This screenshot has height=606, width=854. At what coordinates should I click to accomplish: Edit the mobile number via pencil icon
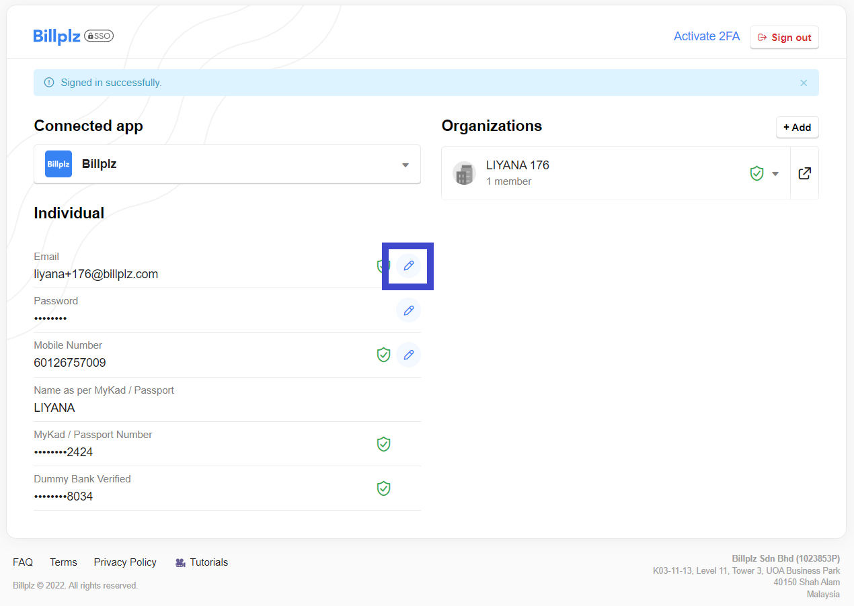pos(408,355)
